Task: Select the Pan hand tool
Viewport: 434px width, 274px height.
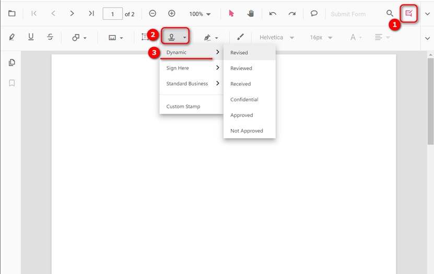Action: click(250, 14)
